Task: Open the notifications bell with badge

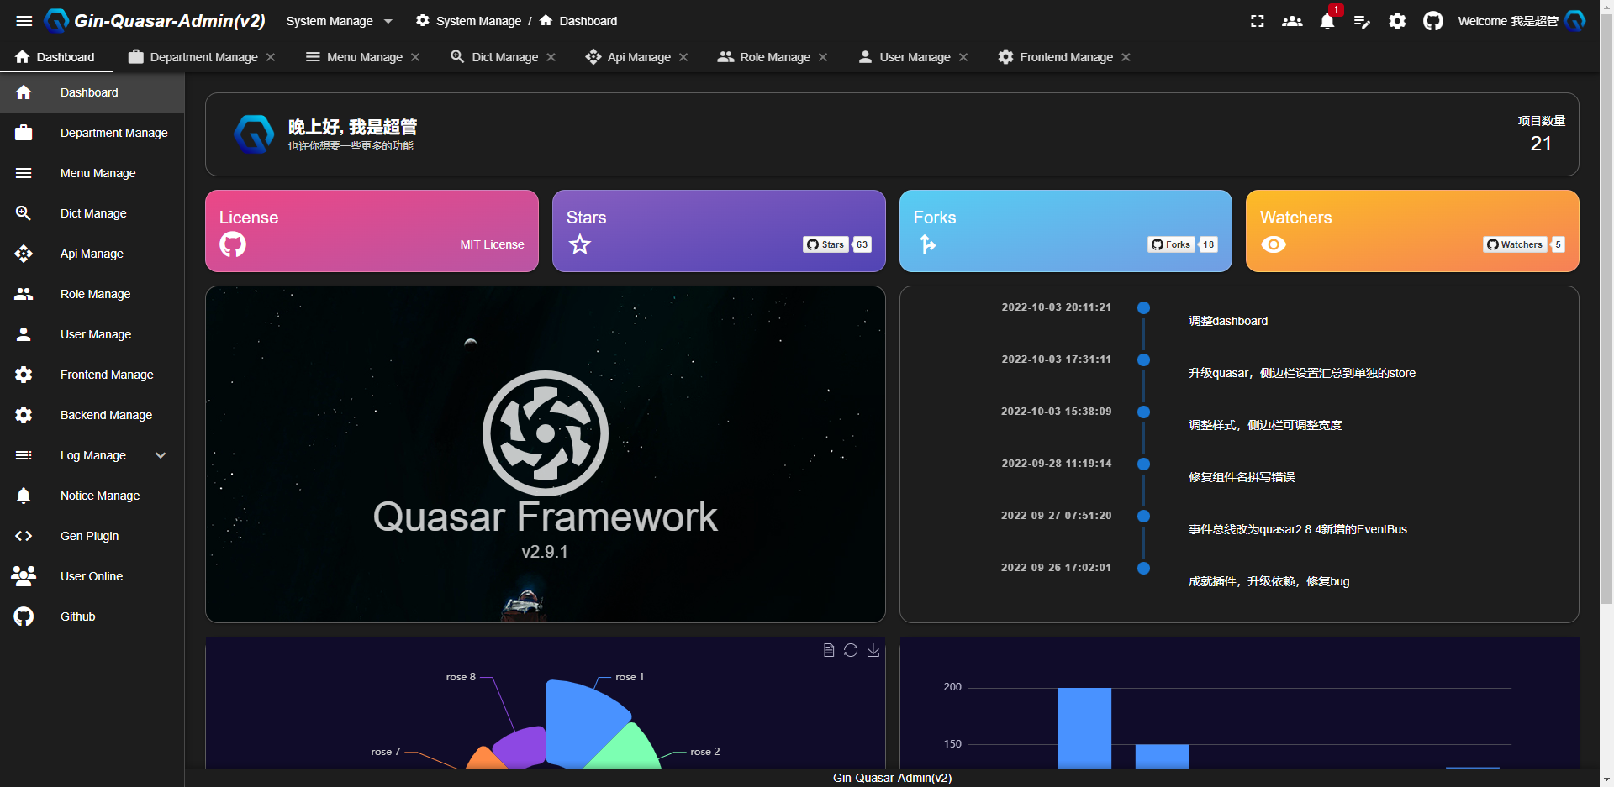Action: (1327, 21)
